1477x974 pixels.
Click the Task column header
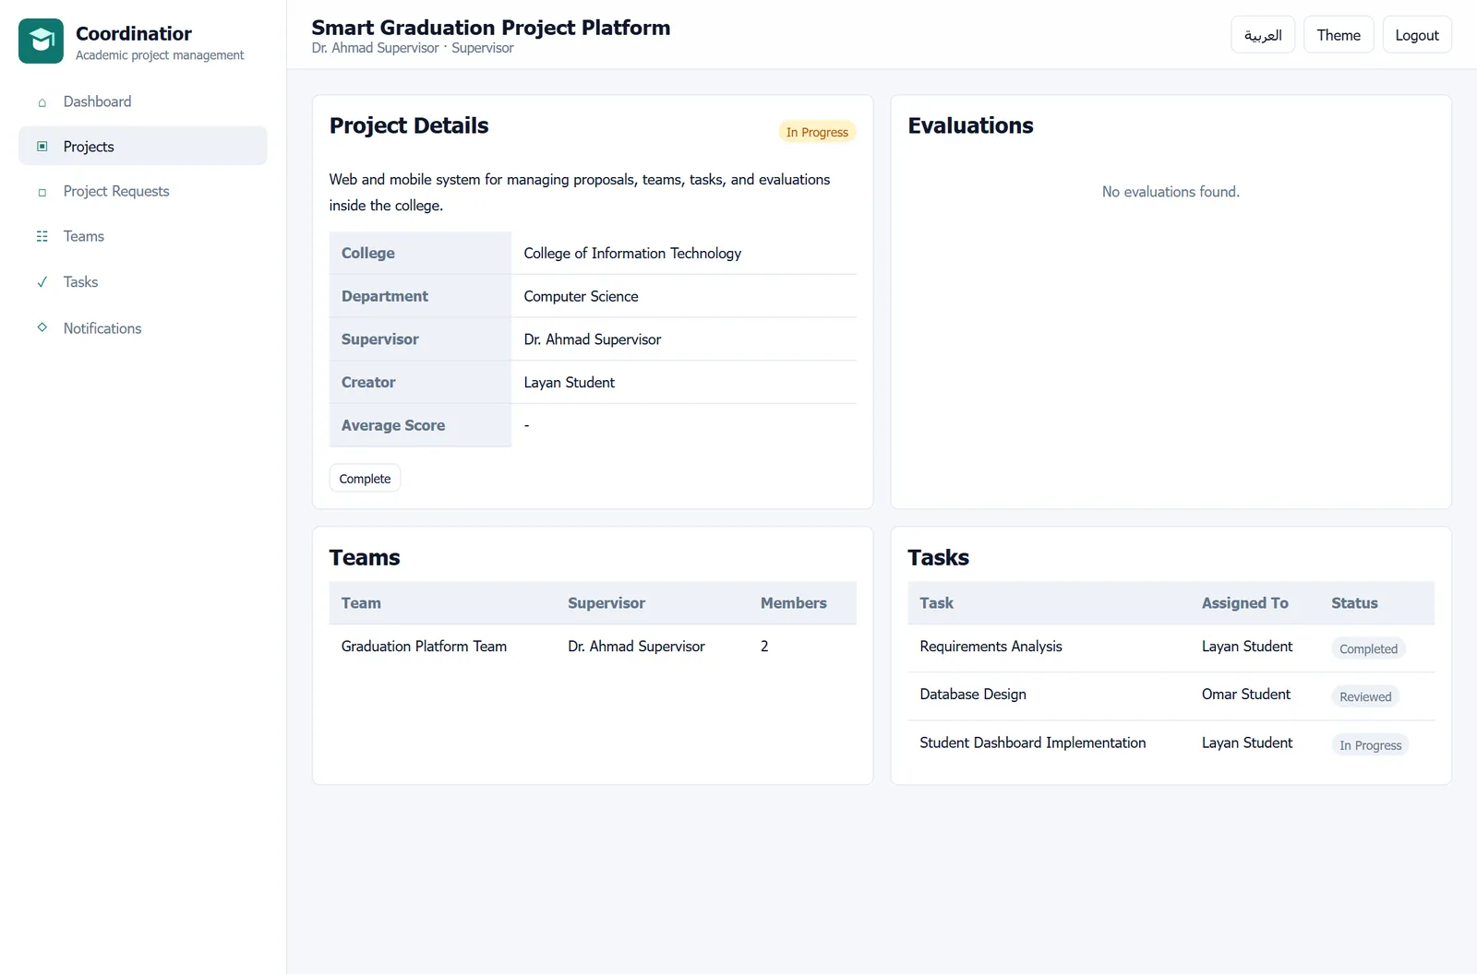[x=937, y=603]
